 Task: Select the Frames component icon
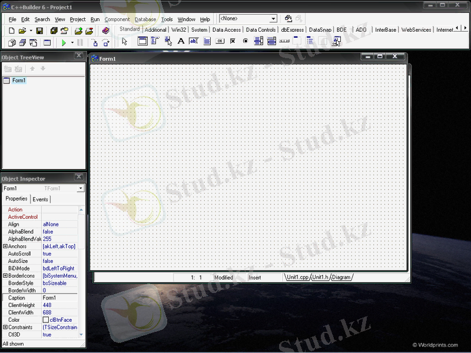coord(142,41)
